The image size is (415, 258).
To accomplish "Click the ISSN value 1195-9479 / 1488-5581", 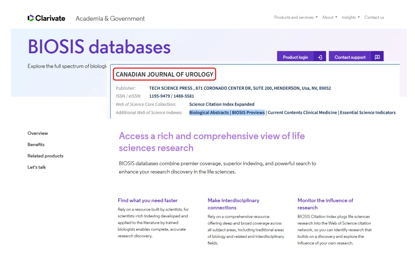I will point(172,96).
